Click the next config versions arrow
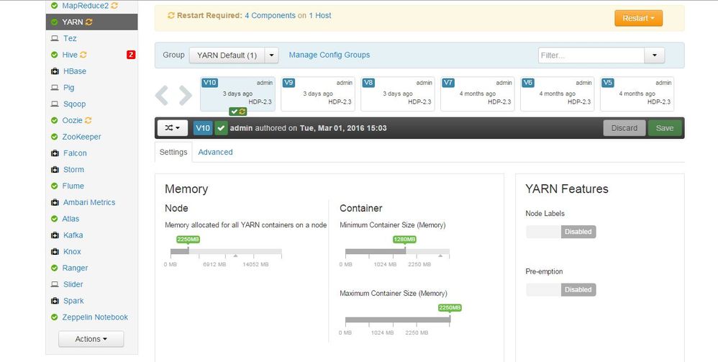 [186, 95]
